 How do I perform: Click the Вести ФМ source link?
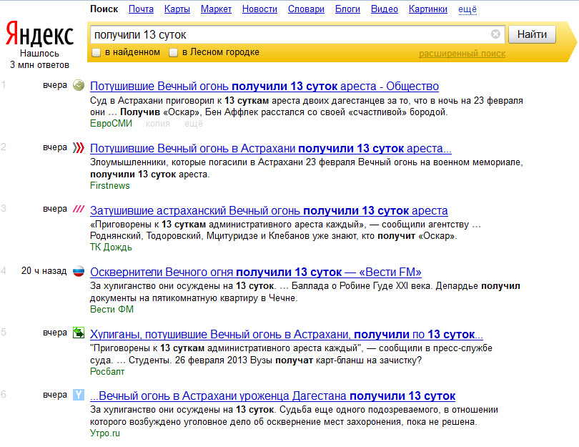point(112,309)
